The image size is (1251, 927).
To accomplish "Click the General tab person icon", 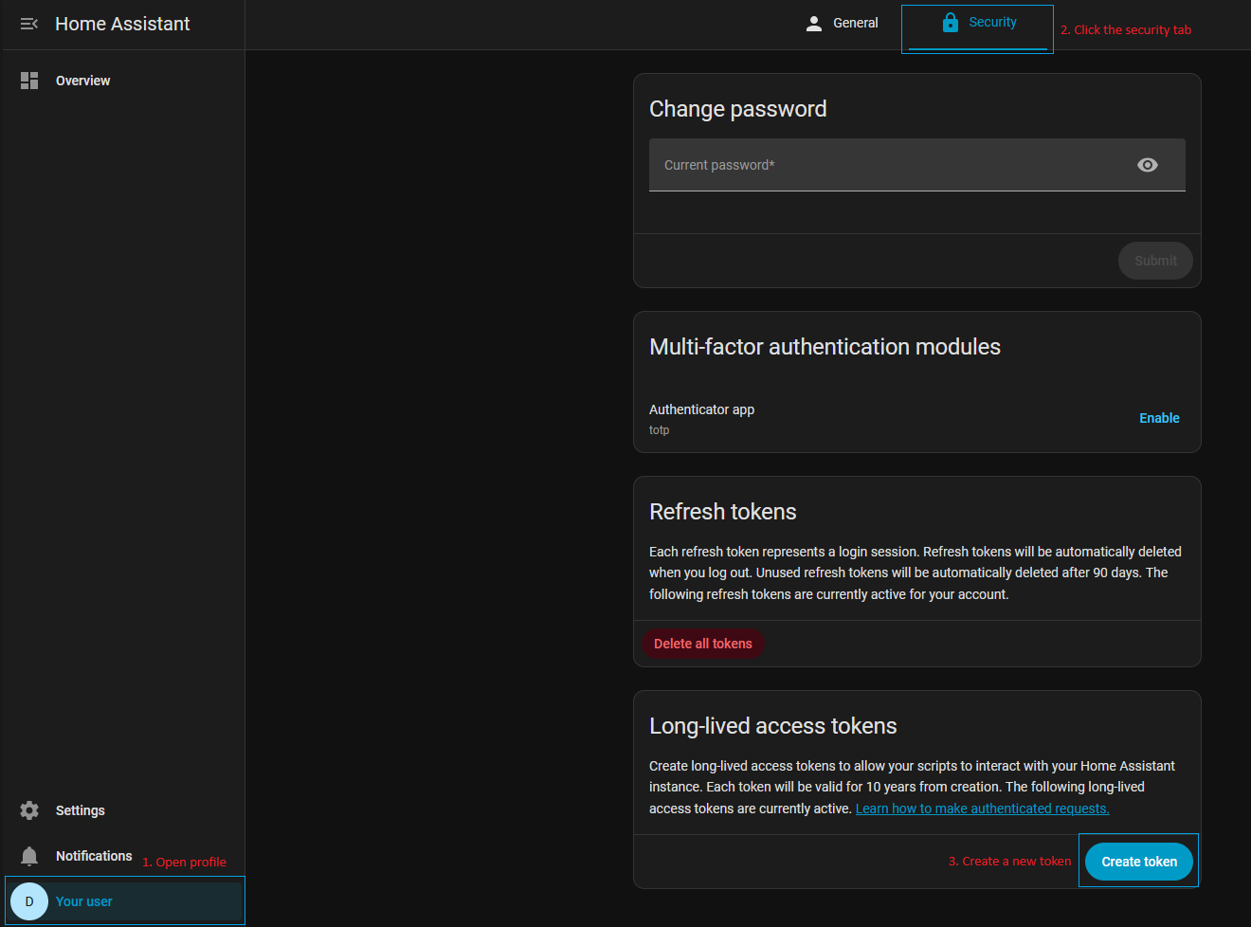I will (x=813, y=24).
